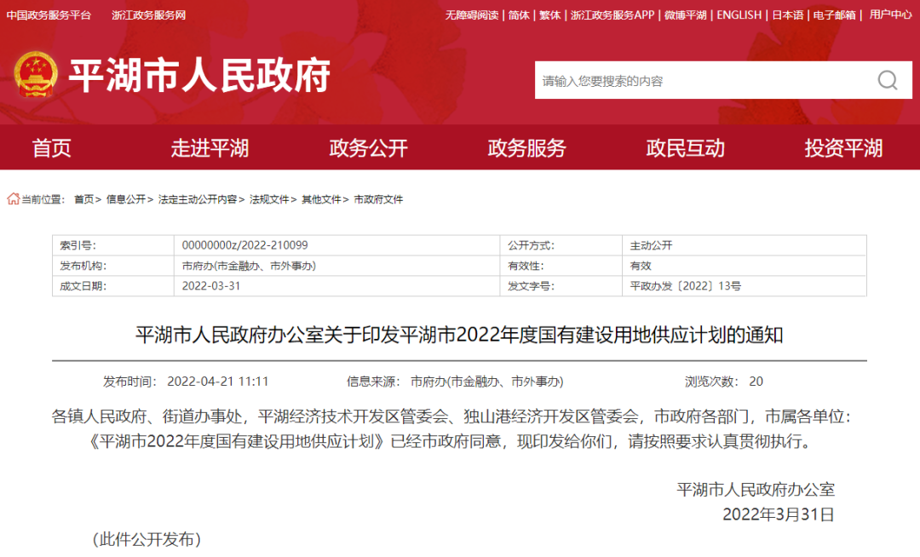
Task: Click 索引号 table label
Action: pos(78,245)
